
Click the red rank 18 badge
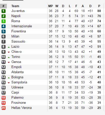tap(4, 98)
